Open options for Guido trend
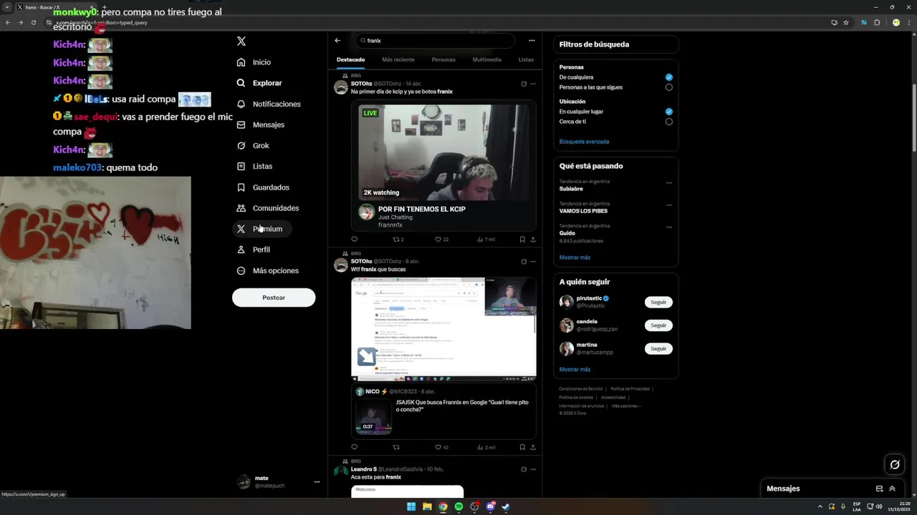The width and height of the screenshot is (917, 515). click(x=669, y=227)
